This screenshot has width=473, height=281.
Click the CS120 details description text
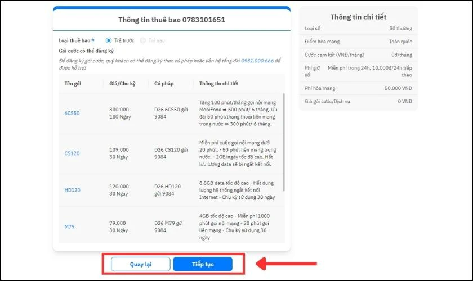238,153
